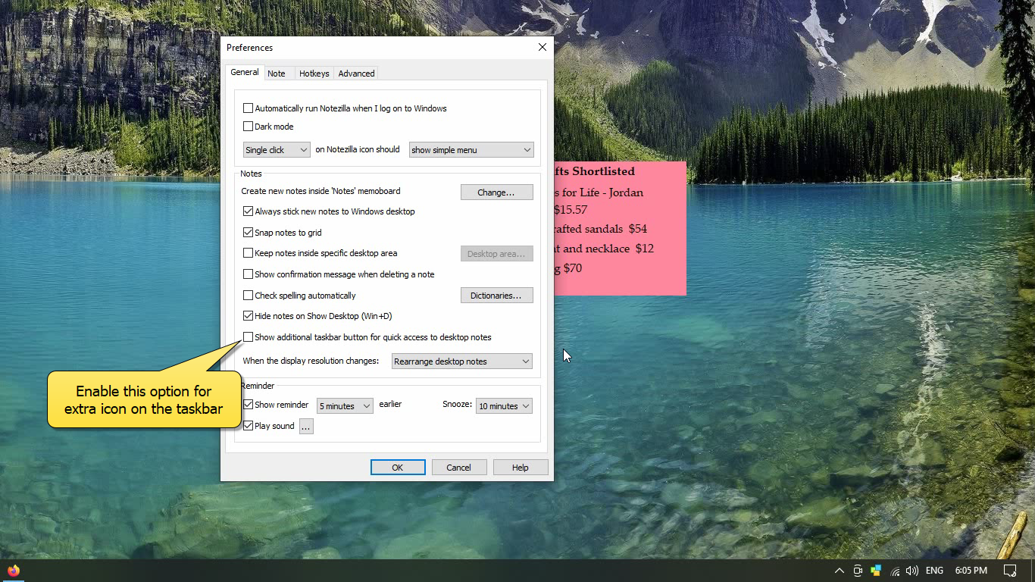The height and width of the screenshot is (582, 1035).
Task: Switch to the Hotkeys tab
Action: tap(314, 74)
